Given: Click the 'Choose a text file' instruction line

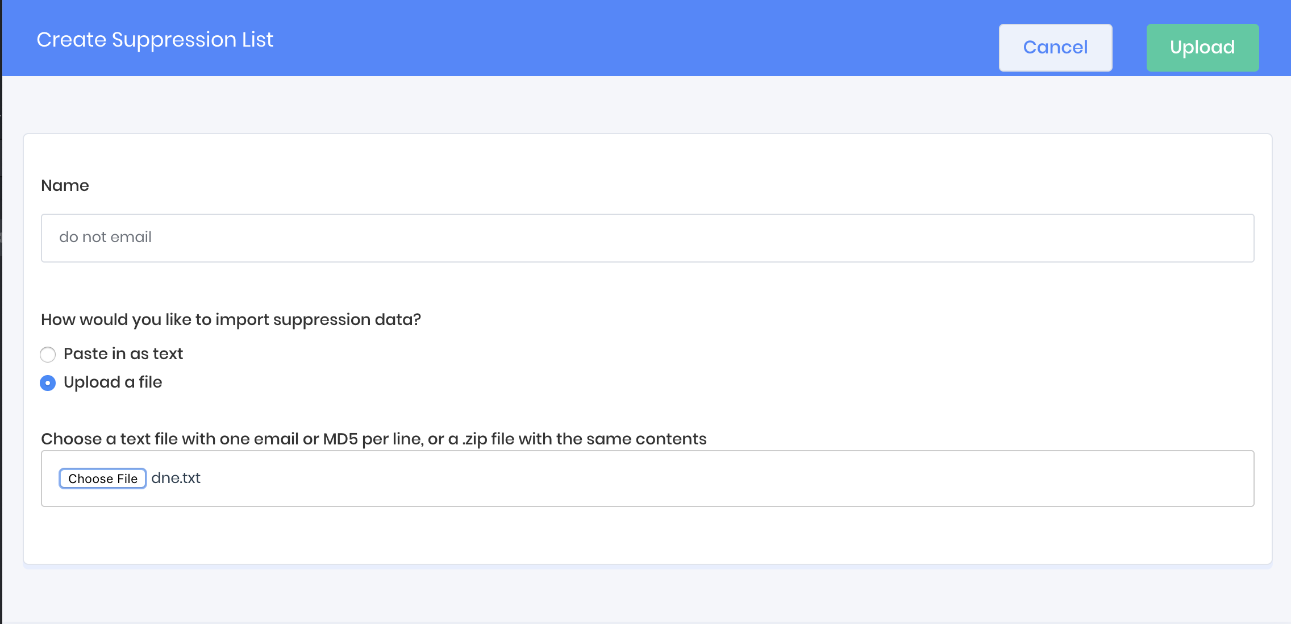Looking at the screenshot, I should pyautogui.click(x=373, y=439).
